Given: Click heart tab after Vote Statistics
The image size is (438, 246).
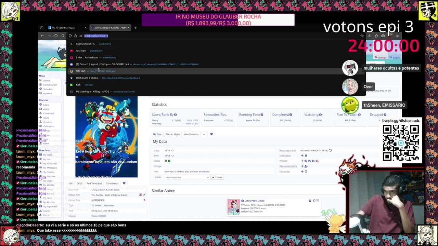Looking at the screenshot, I should (x=211, y=134).
